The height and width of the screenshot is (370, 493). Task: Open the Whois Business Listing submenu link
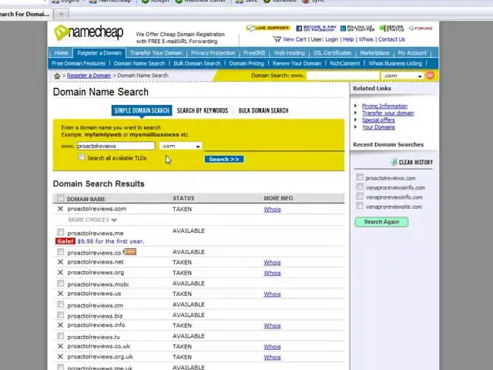pos(395,63)
